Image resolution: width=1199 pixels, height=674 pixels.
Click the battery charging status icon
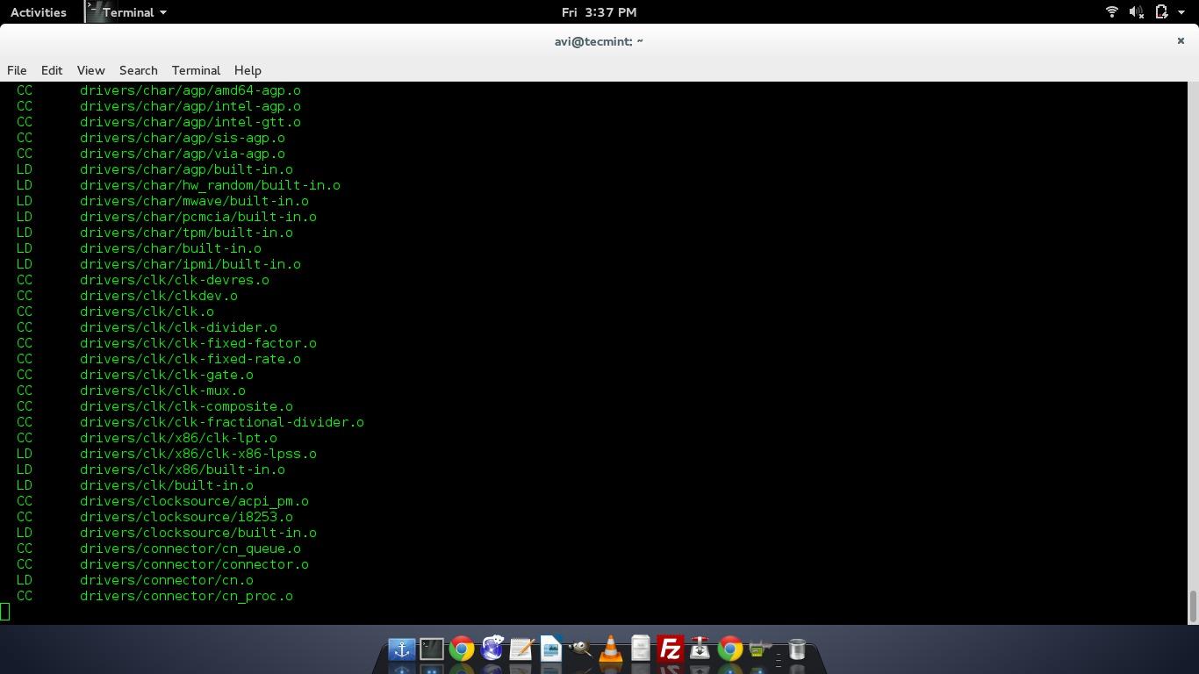point(1161,12)
